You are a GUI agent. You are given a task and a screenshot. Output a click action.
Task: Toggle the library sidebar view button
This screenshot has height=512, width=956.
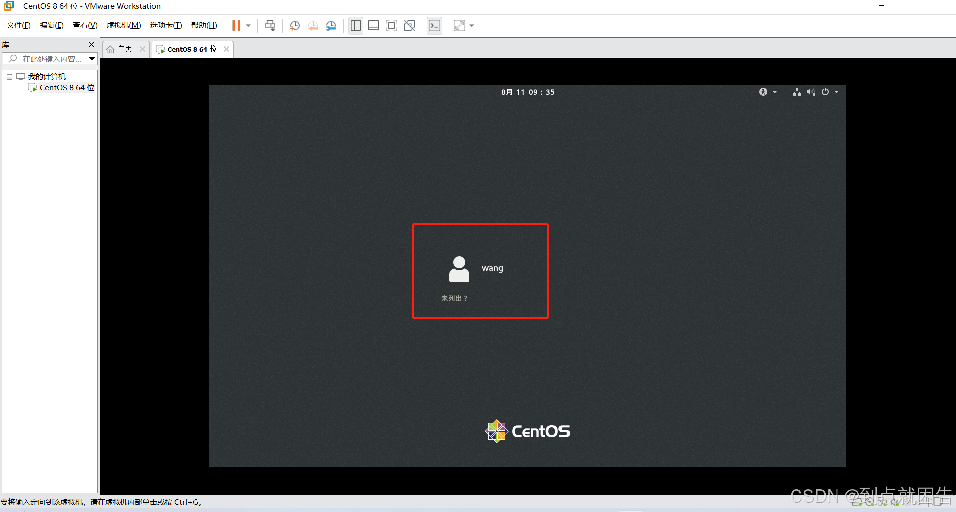(x=356, y=25)
